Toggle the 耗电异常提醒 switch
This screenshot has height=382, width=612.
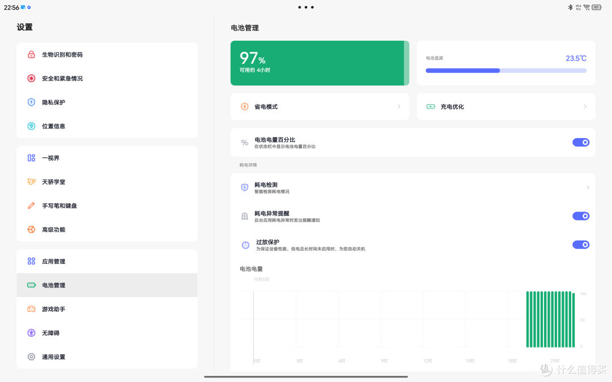[x=581, y=216]
